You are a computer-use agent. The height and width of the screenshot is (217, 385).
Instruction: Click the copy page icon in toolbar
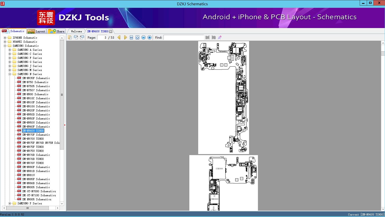(x=70, y=37)
